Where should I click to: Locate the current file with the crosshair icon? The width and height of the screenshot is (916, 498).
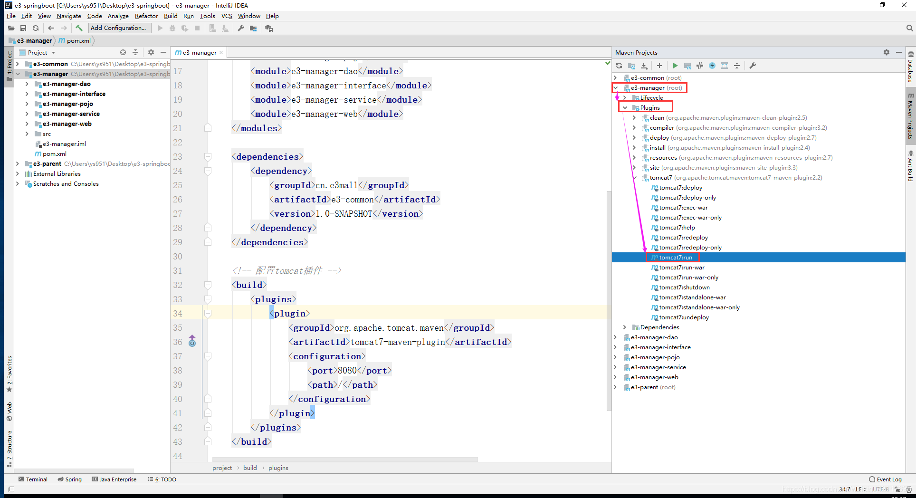click(x=123, y=52)
